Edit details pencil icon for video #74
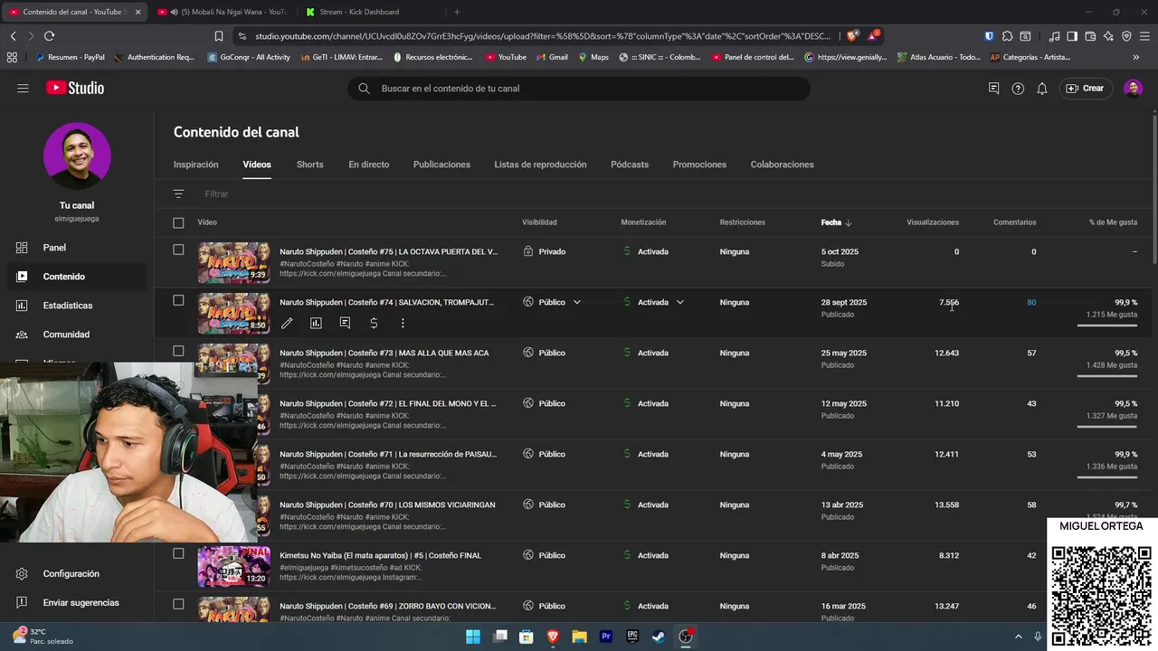 [x=287, y=323]
